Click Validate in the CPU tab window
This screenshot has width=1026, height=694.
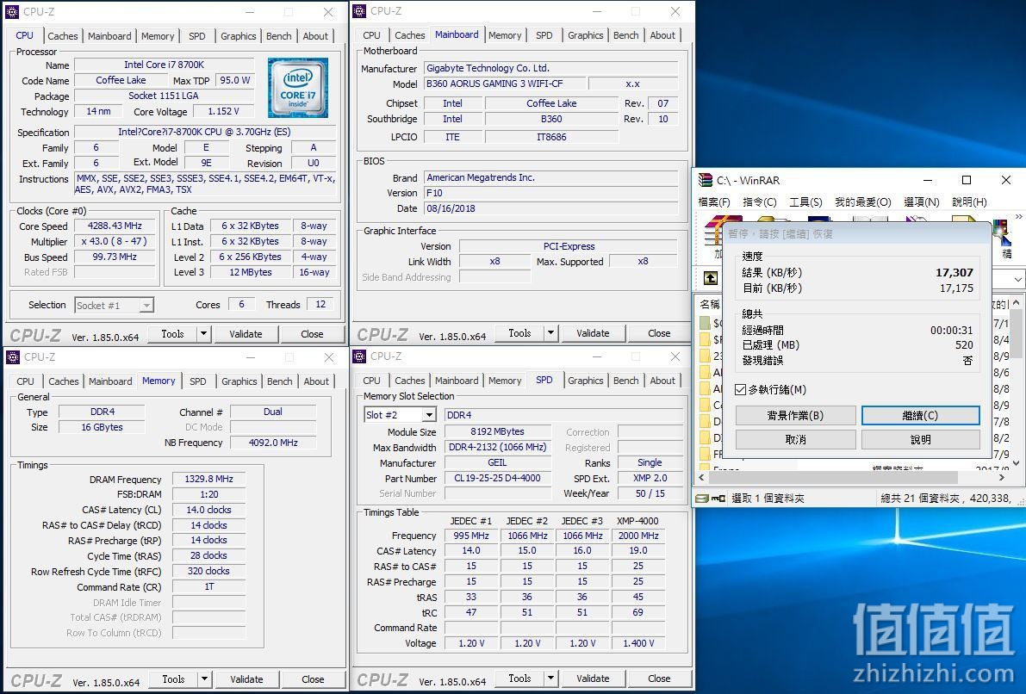[x=246, y=333]
